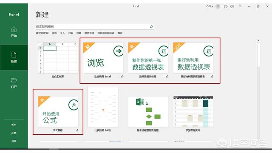Select the 新建 tab in sidebar

click(14, 57)
